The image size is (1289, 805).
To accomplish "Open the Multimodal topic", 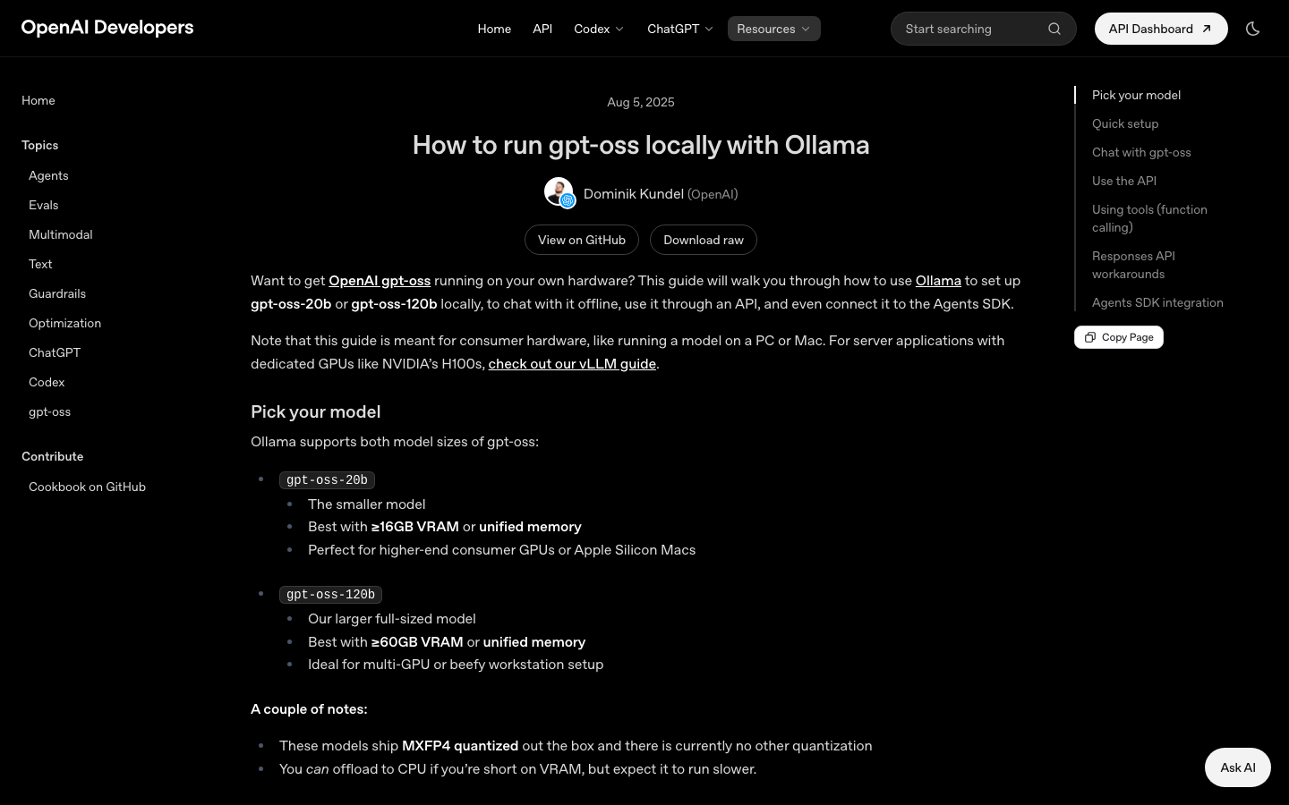I will tap(61, 234).
